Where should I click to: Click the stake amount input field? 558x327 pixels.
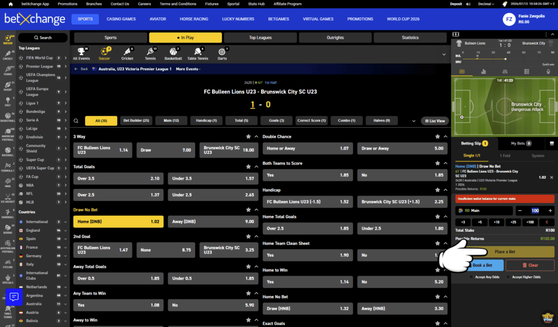[x=535, y=211]
